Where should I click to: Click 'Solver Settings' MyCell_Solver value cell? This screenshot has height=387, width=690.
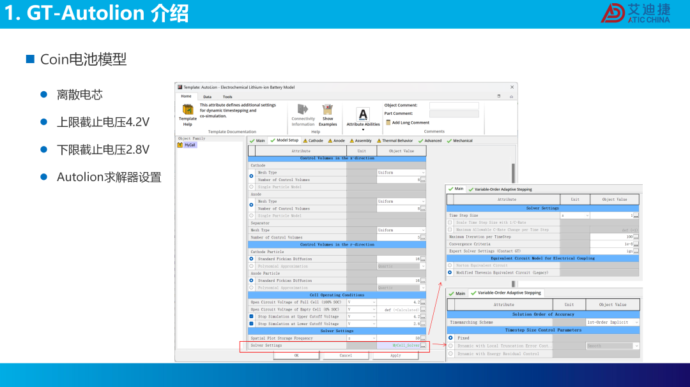[399, 346]
